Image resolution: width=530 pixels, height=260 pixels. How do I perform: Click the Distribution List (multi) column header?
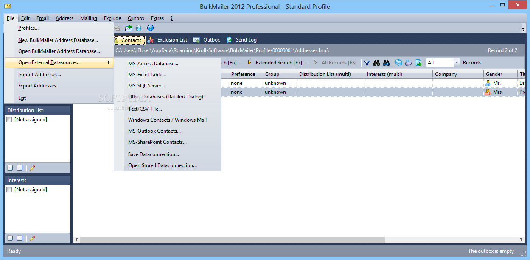331,74
